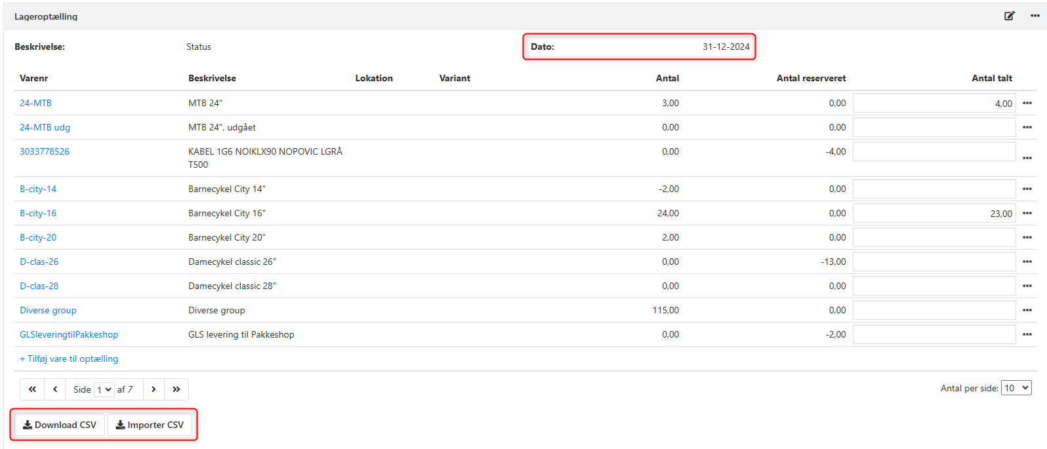Open row options for D-clas-26 item
Image resolution: width=1047 pixels, height=449 pixels.
(x=1027, y=262)
